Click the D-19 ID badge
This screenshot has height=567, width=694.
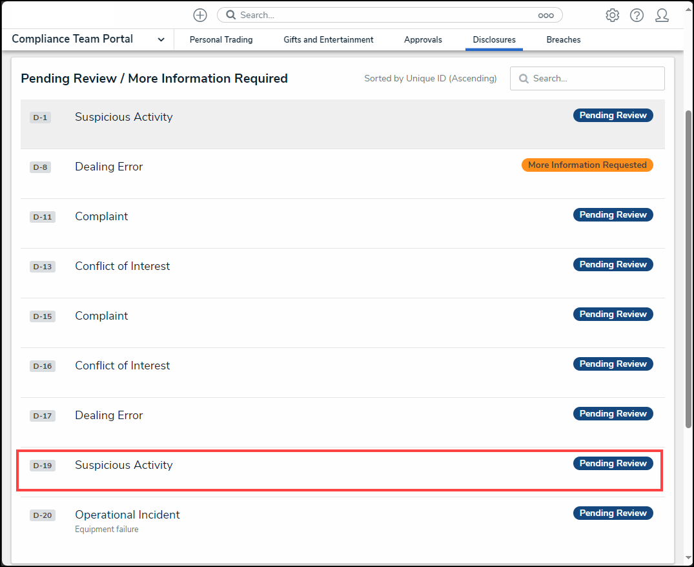(43, 466)
